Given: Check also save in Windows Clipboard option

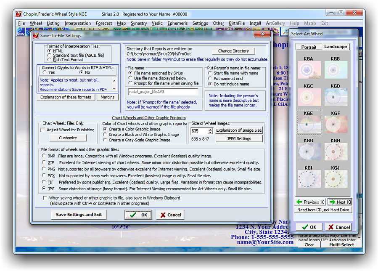Looking at the screenshot, I should pos(45,198).
